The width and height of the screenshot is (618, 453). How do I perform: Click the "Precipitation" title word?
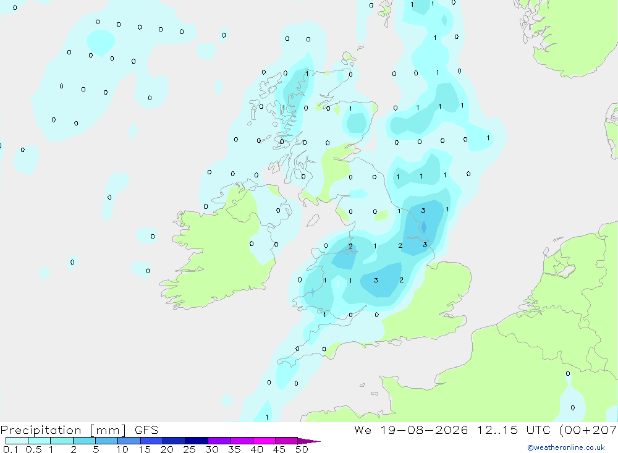click(41, 430)
